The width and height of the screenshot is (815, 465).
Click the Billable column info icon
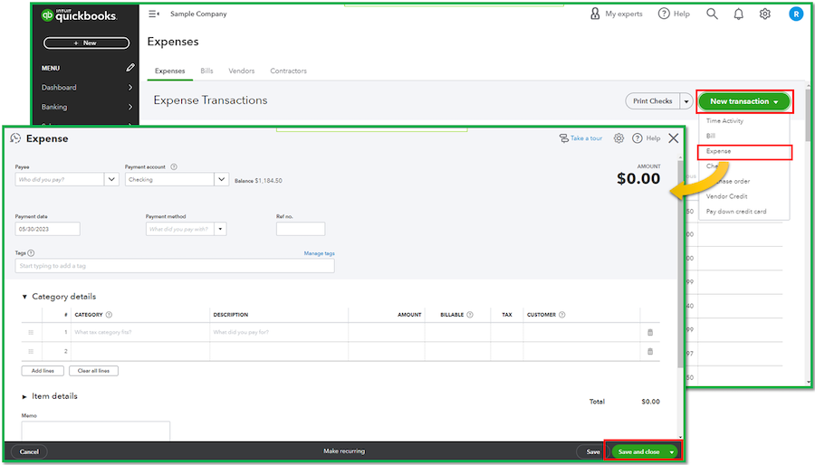pos(470,315)
